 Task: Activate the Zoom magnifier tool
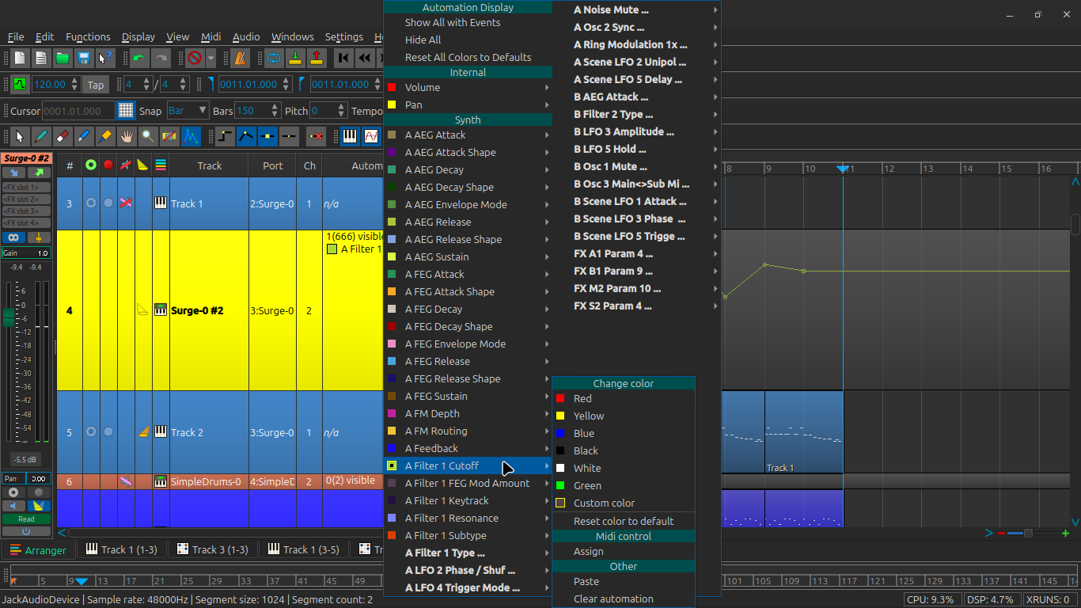tap(148, 136)
